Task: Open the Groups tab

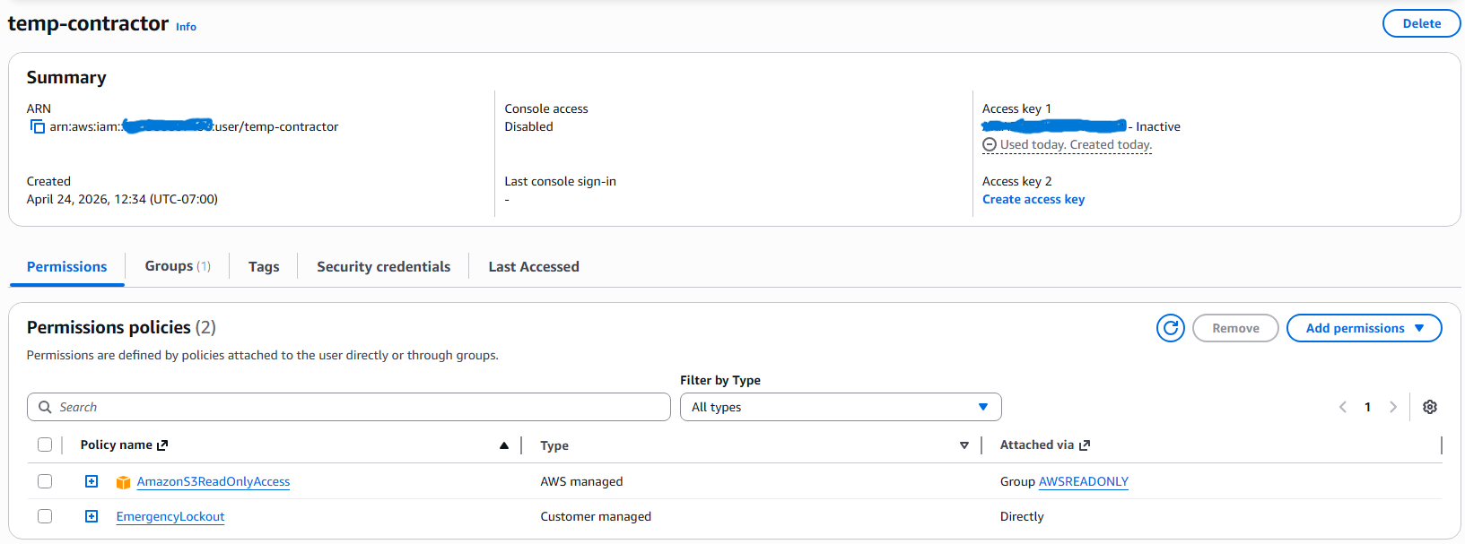Action: coord(177,267)
